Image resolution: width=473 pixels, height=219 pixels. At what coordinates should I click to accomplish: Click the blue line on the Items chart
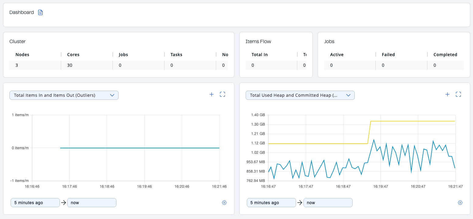click(x=140, y=148)
